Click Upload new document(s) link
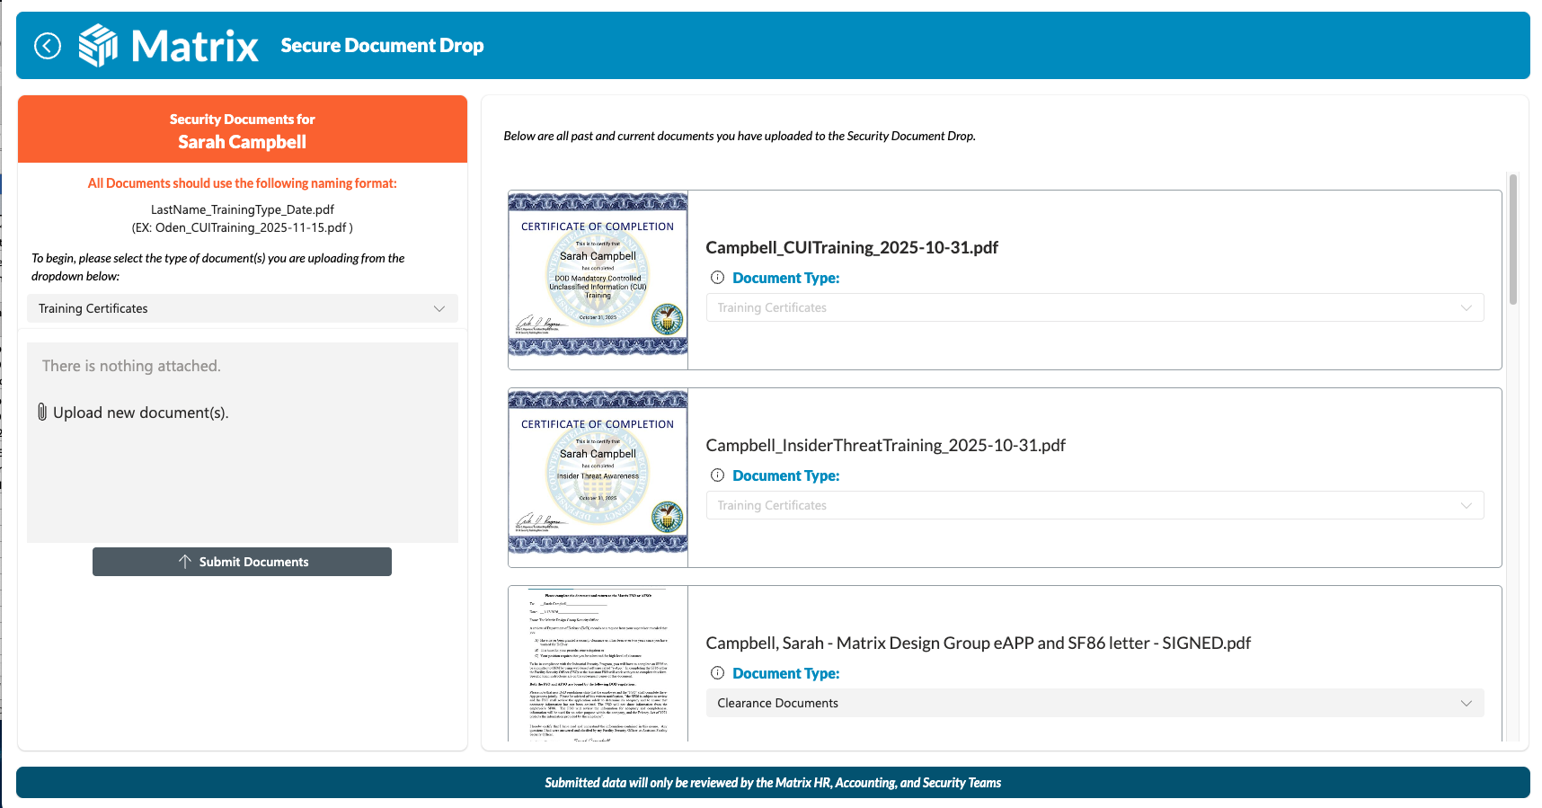Screen dimensions: 1542x808 [141, 413]
